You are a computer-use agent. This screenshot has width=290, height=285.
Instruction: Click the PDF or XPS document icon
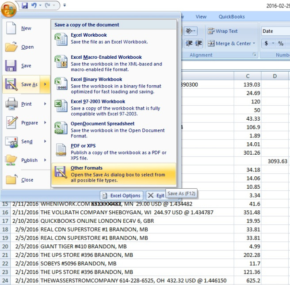[x=61, y=150]
